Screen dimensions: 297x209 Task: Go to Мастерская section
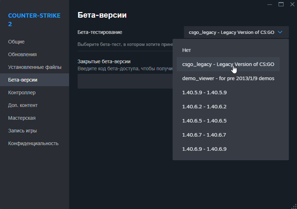(x=22, y=118)
